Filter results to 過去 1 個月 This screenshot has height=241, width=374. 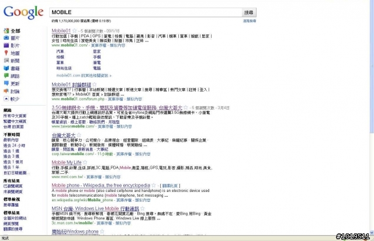pyautogui.click(x=13, y=162)
